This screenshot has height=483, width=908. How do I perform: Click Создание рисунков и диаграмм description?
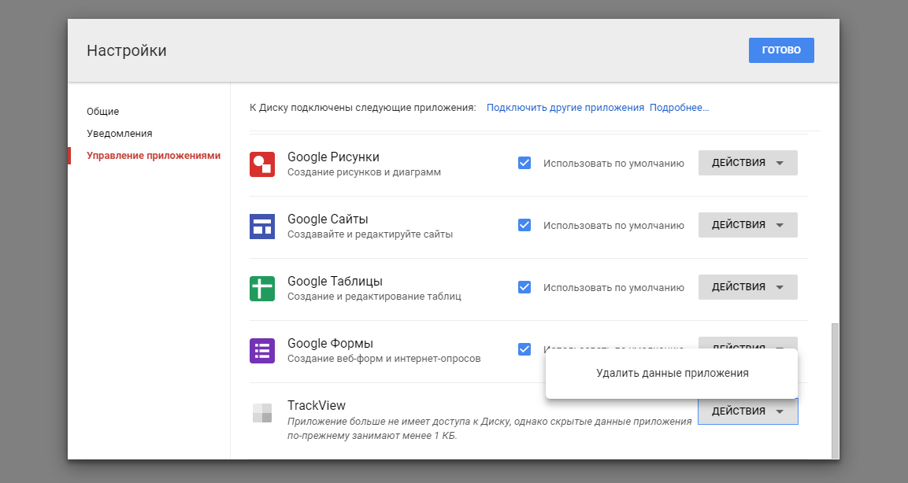point(365,172)
